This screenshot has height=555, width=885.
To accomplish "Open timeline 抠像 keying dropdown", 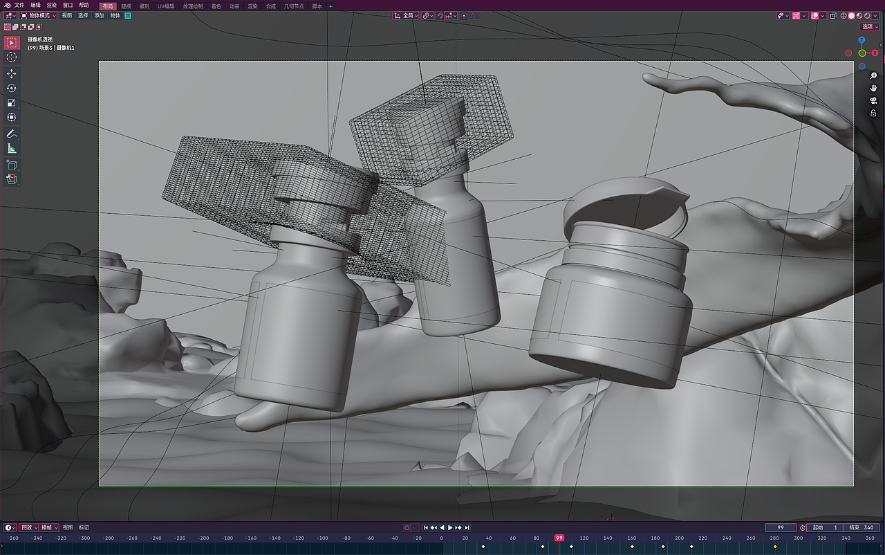I will [50, 527].
